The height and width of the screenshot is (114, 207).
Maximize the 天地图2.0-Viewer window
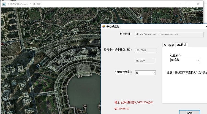point(188,4)
